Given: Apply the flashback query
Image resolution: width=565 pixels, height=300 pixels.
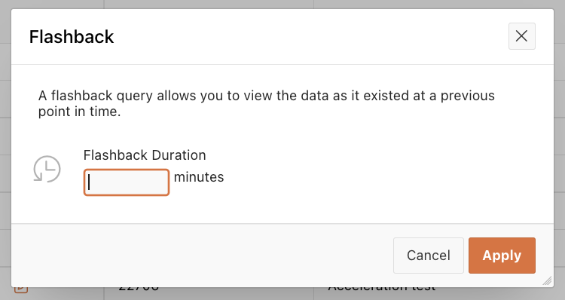Looking at the screenshot, I should (x=502, y=256).
